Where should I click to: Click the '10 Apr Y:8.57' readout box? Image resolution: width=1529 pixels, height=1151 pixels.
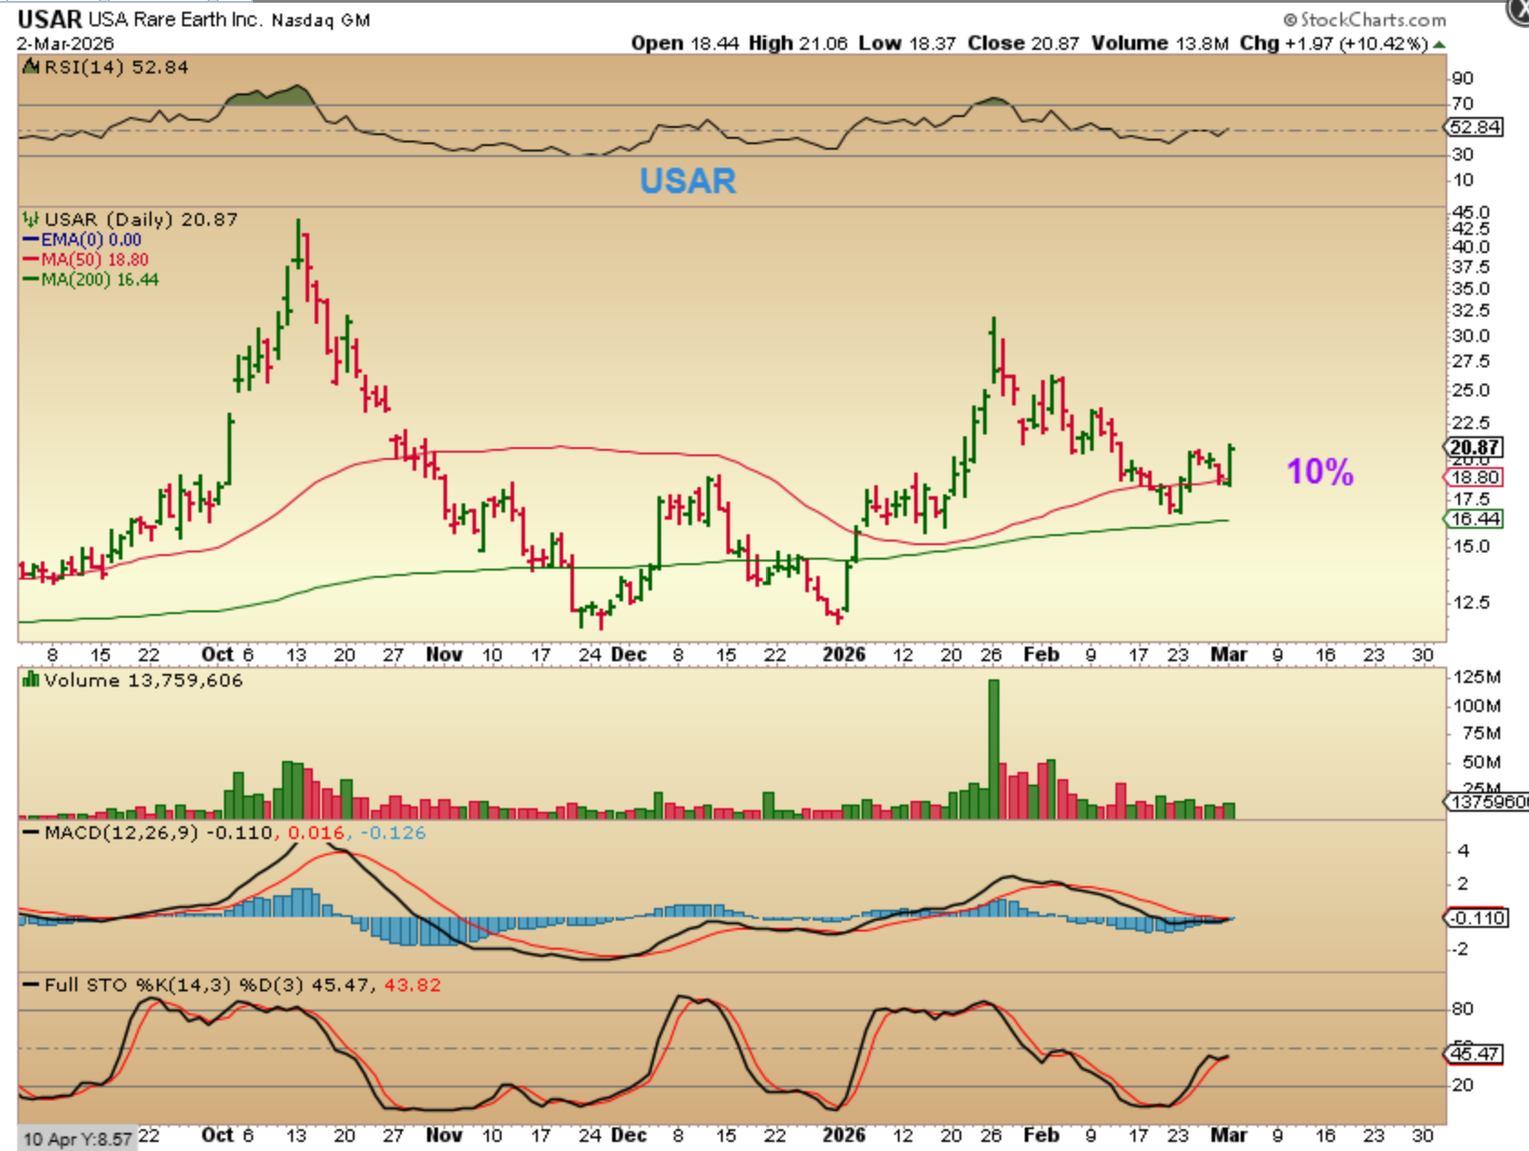[78, 1138]
